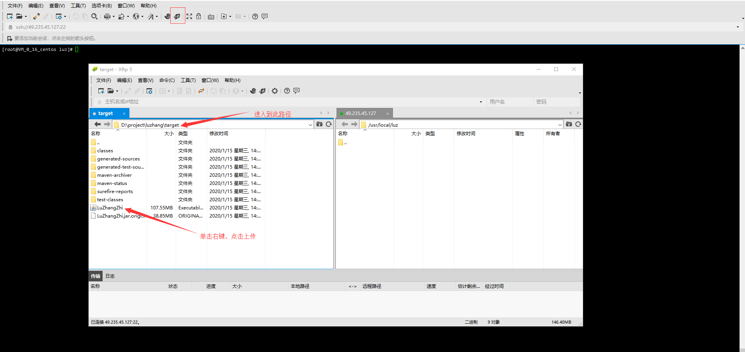Open the Xshell globe encoding dropdown arrow

[x=142, y=17]
